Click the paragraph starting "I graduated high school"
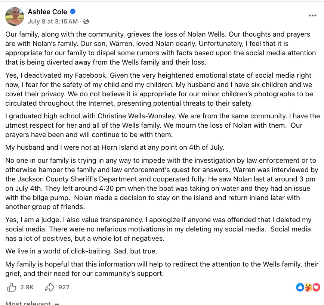Image resolution: width=324 pixels, height=305 pixels. [x=163, y=125]
